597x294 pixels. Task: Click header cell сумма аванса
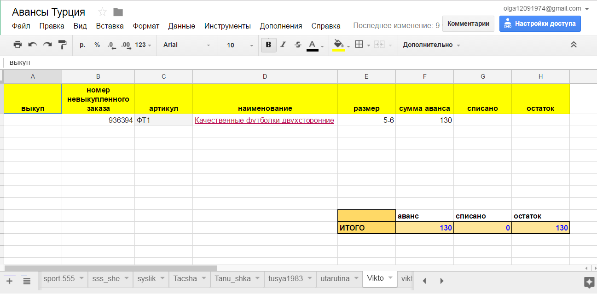coord(424,99)
